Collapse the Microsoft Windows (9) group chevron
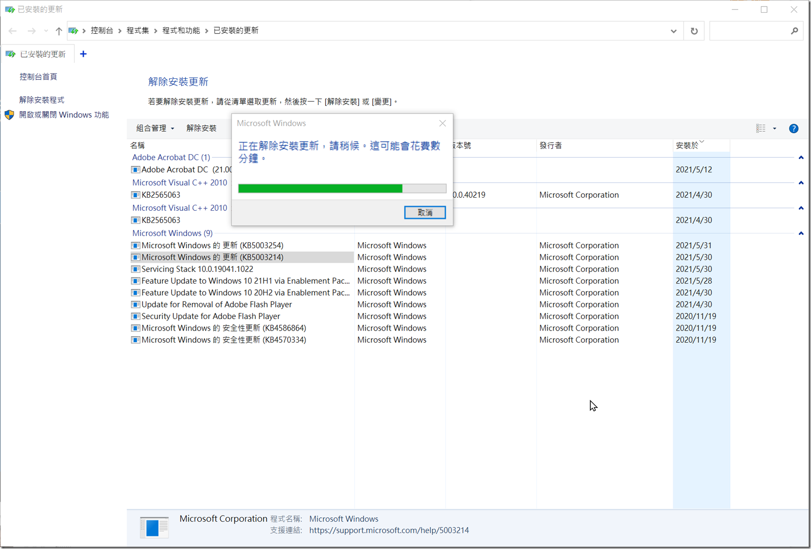 801,233
